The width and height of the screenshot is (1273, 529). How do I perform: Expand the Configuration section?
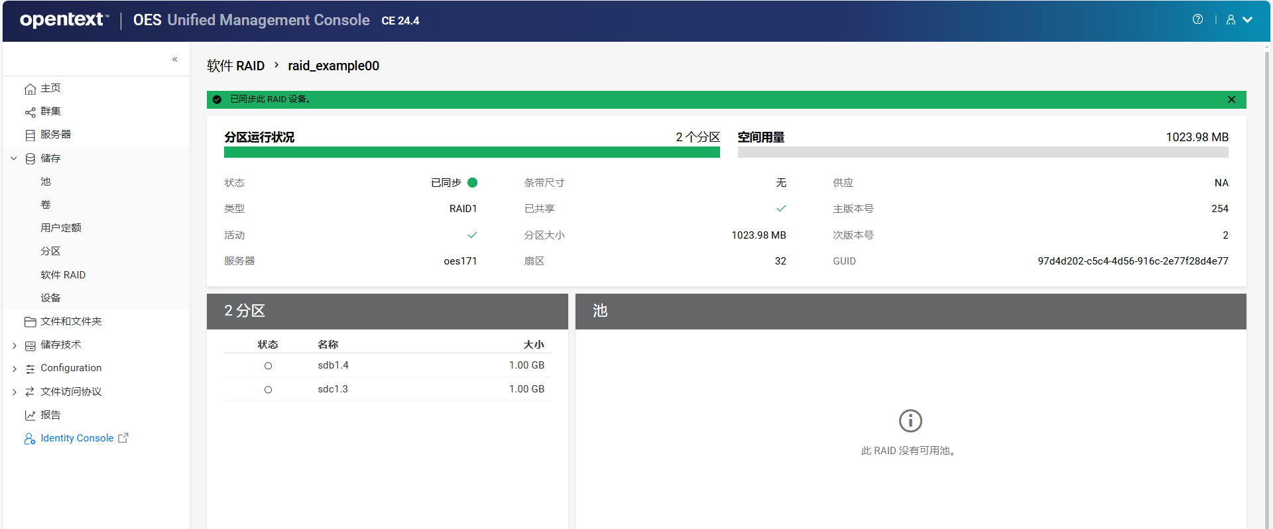coord(14,369)
